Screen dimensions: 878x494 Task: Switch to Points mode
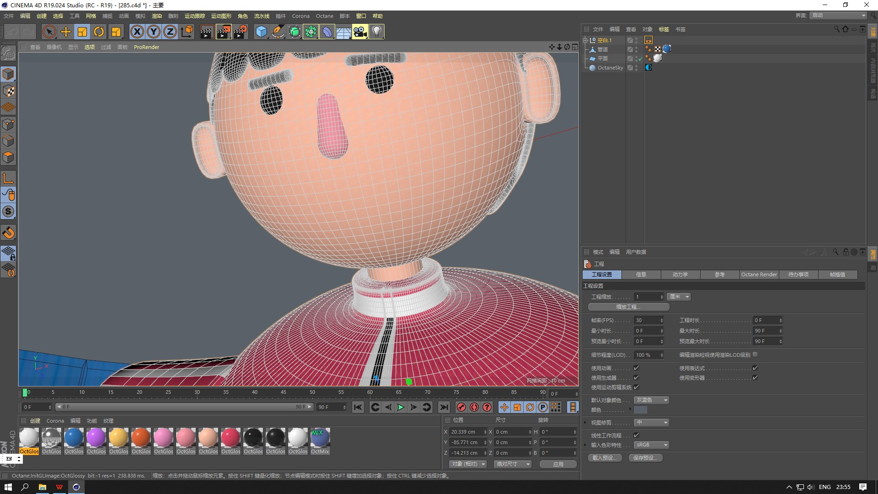coord(8,124)
